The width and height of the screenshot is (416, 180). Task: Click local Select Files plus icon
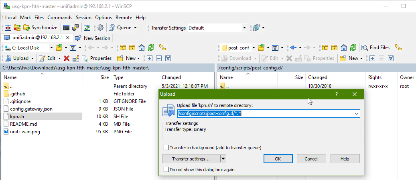pos(150,58)
